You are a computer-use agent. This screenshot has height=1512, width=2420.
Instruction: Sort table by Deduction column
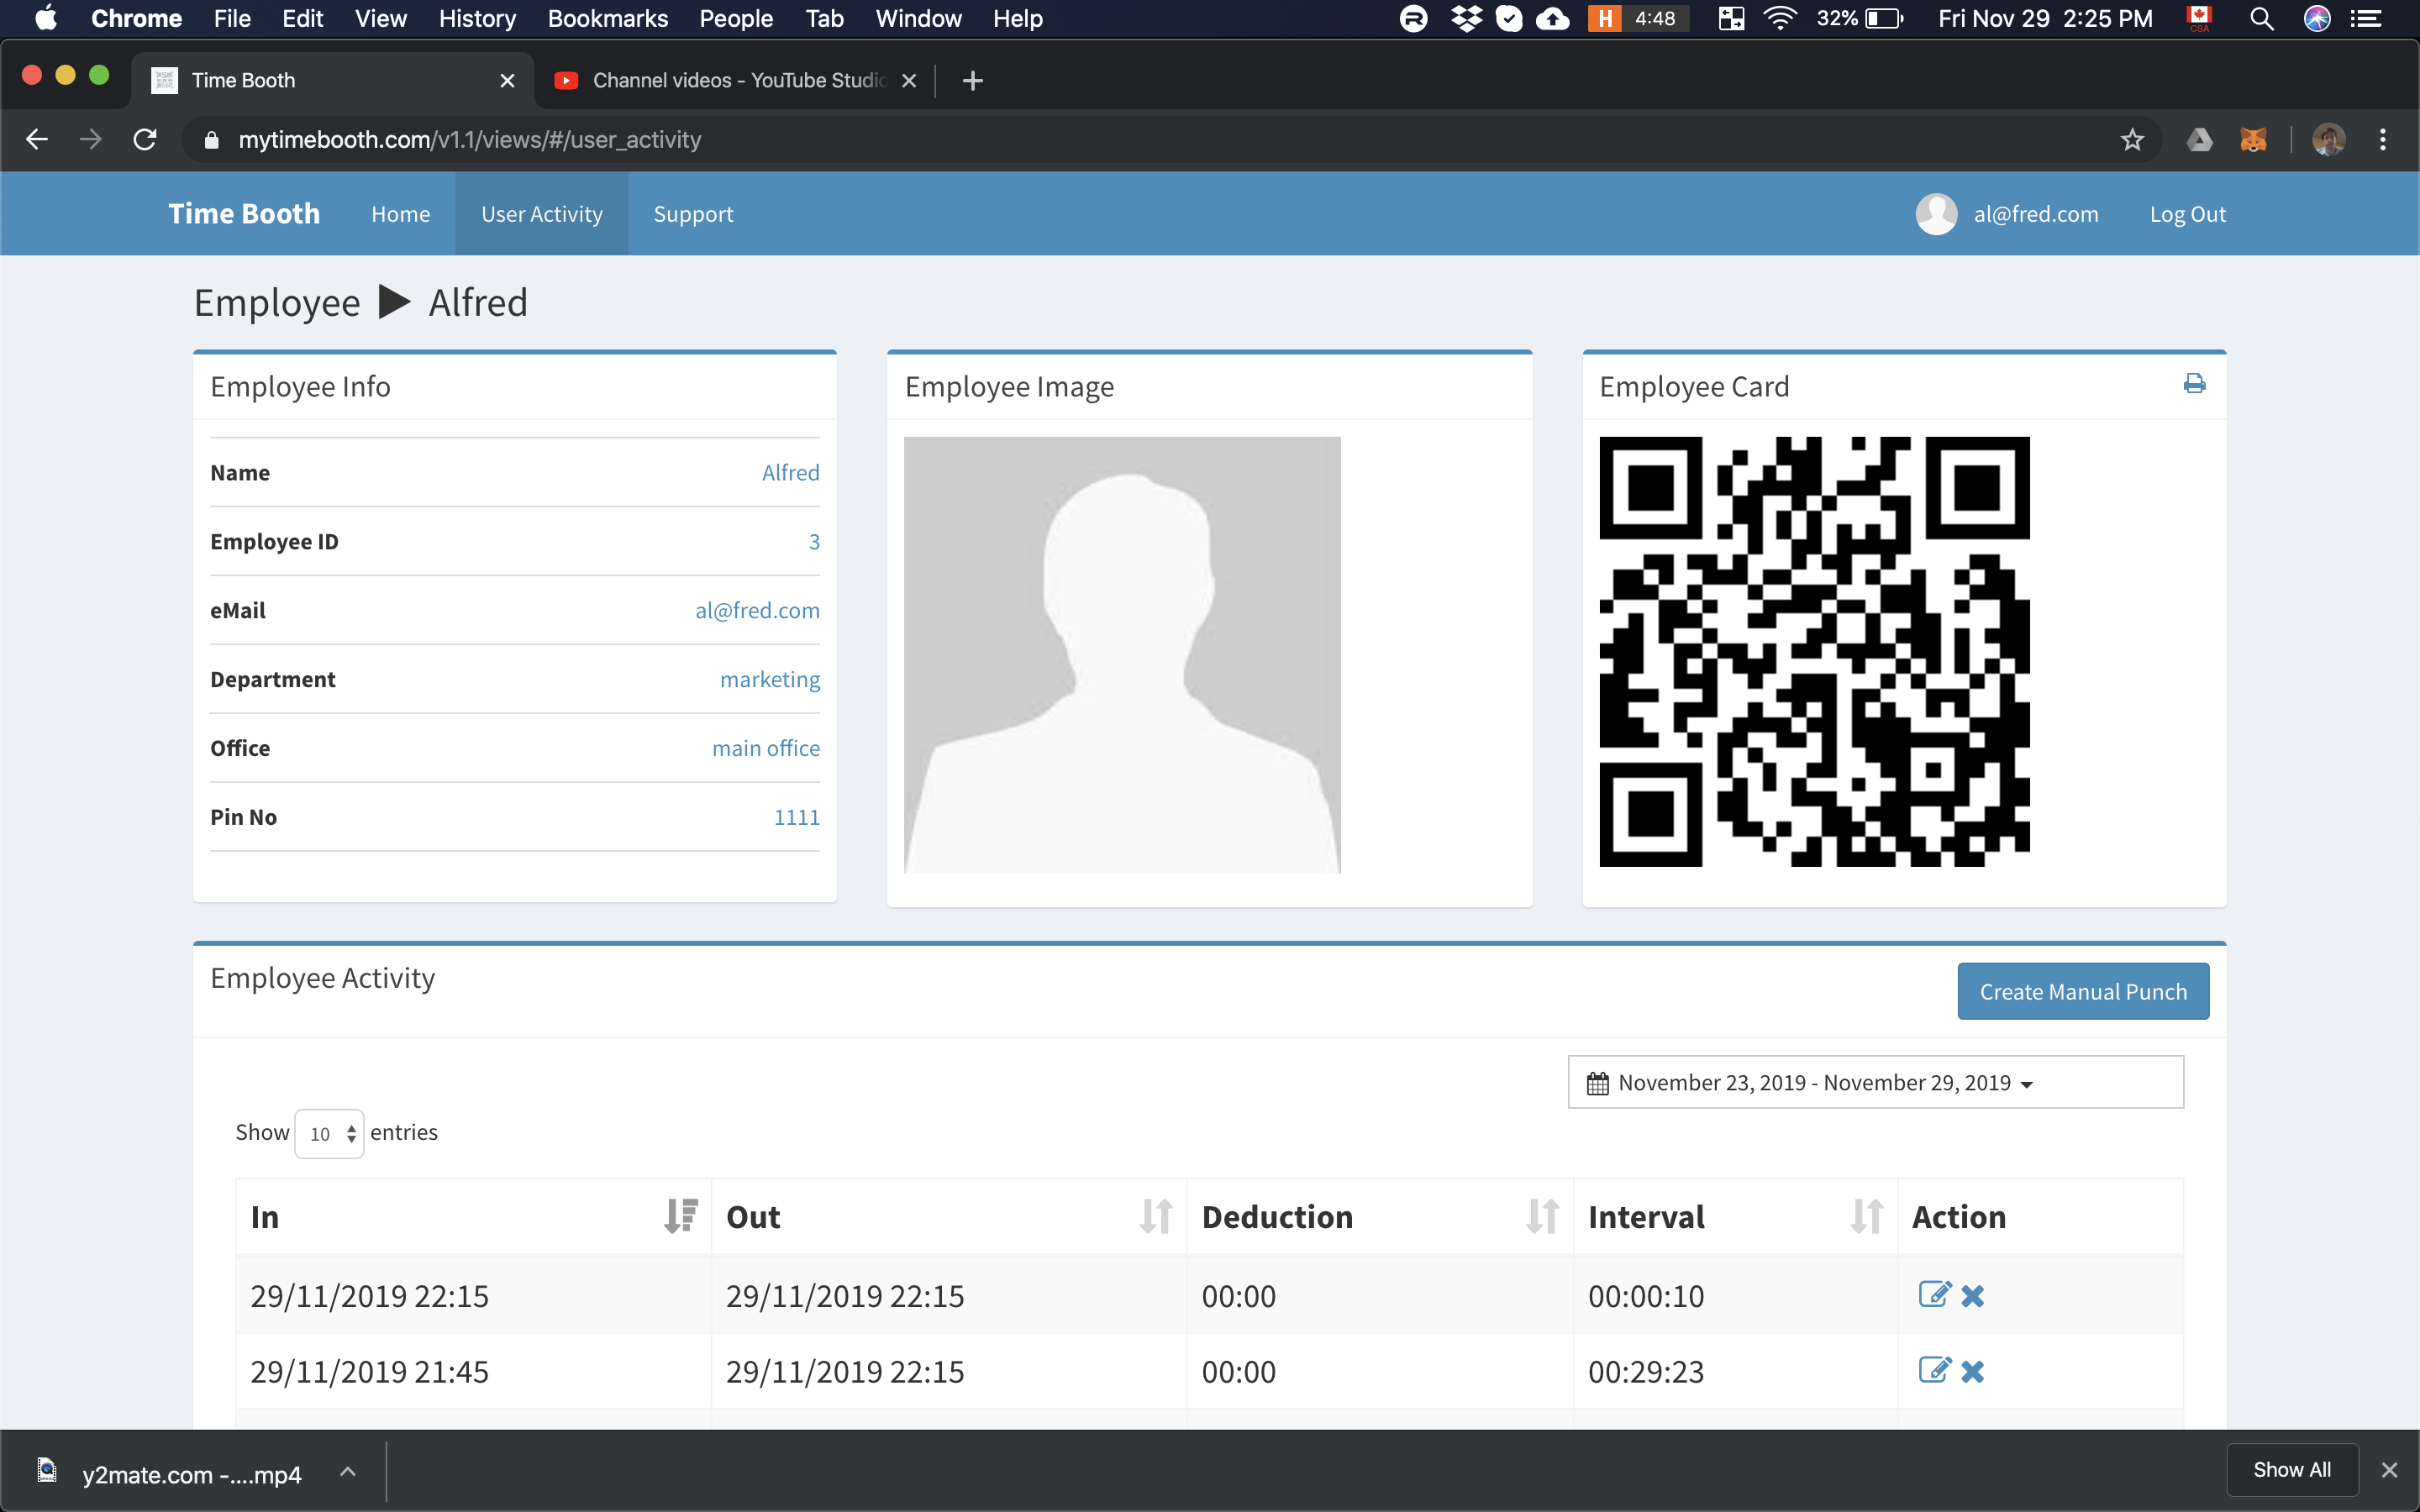[1541, 1216]
